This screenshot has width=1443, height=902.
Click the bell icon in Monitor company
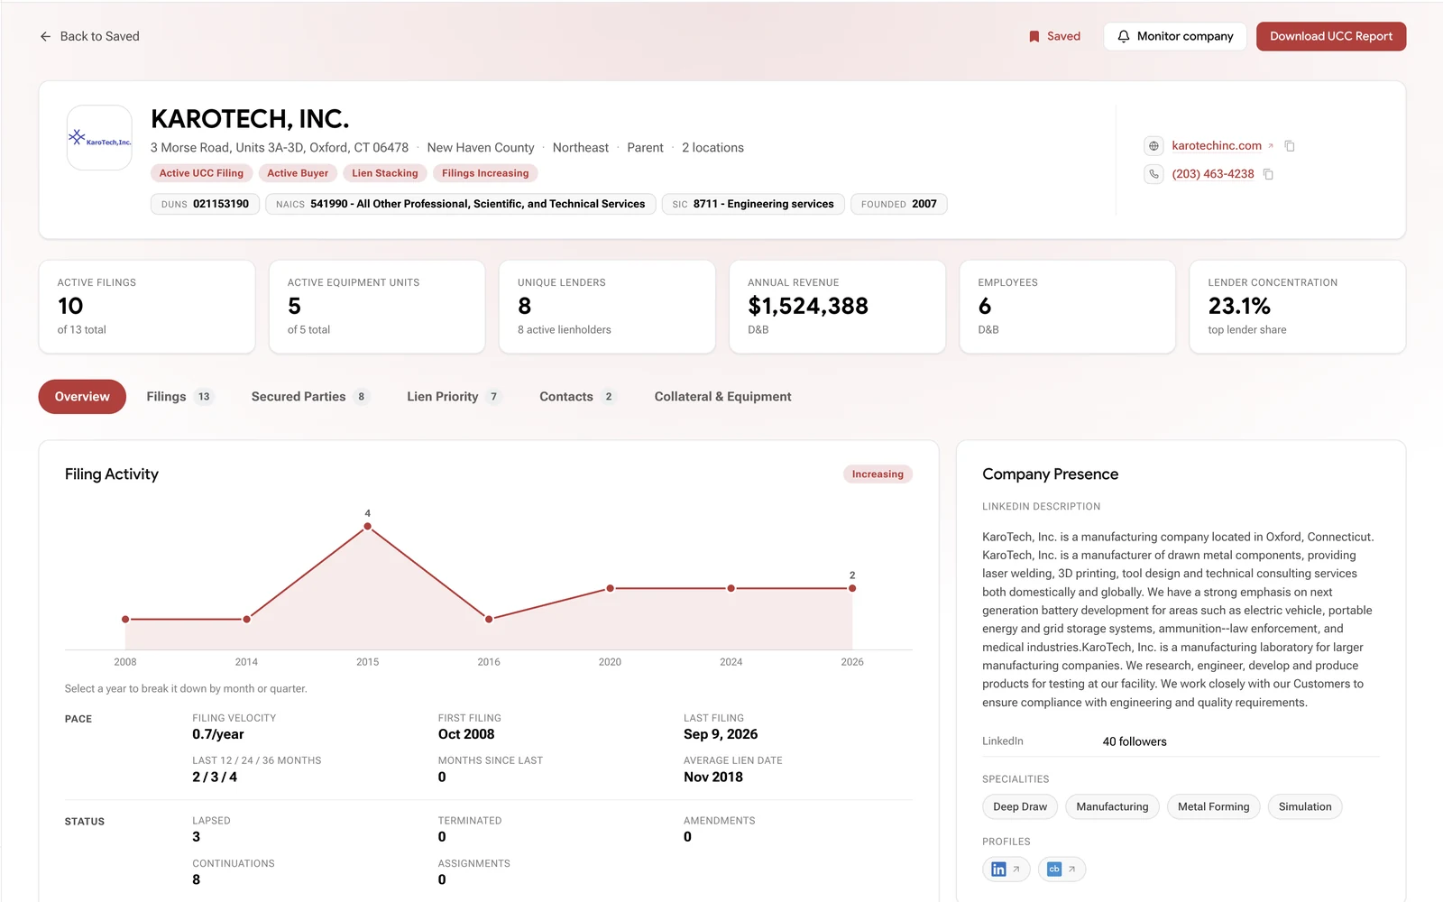point(1123,37)
